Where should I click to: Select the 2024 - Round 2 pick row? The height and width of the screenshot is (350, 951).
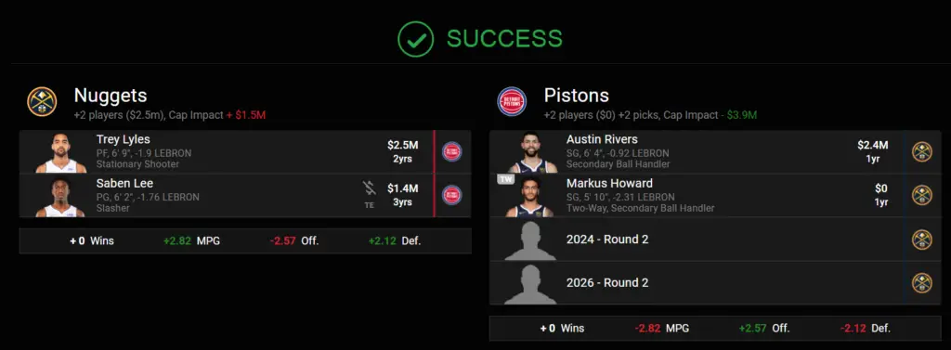click(x=715, y=240)
